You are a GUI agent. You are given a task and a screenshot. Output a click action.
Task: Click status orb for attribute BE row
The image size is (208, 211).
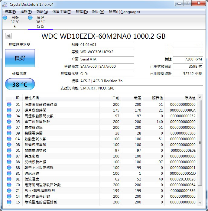[9, 179]
